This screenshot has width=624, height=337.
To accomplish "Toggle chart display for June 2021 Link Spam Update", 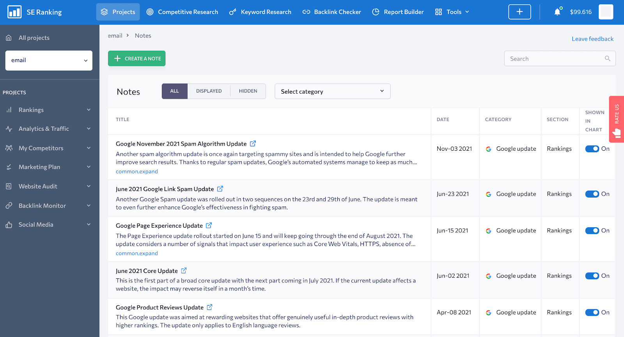I will 592,194.
